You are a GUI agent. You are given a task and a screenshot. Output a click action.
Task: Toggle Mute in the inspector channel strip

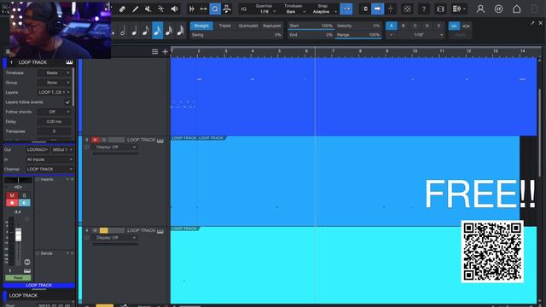pos(12,195)
